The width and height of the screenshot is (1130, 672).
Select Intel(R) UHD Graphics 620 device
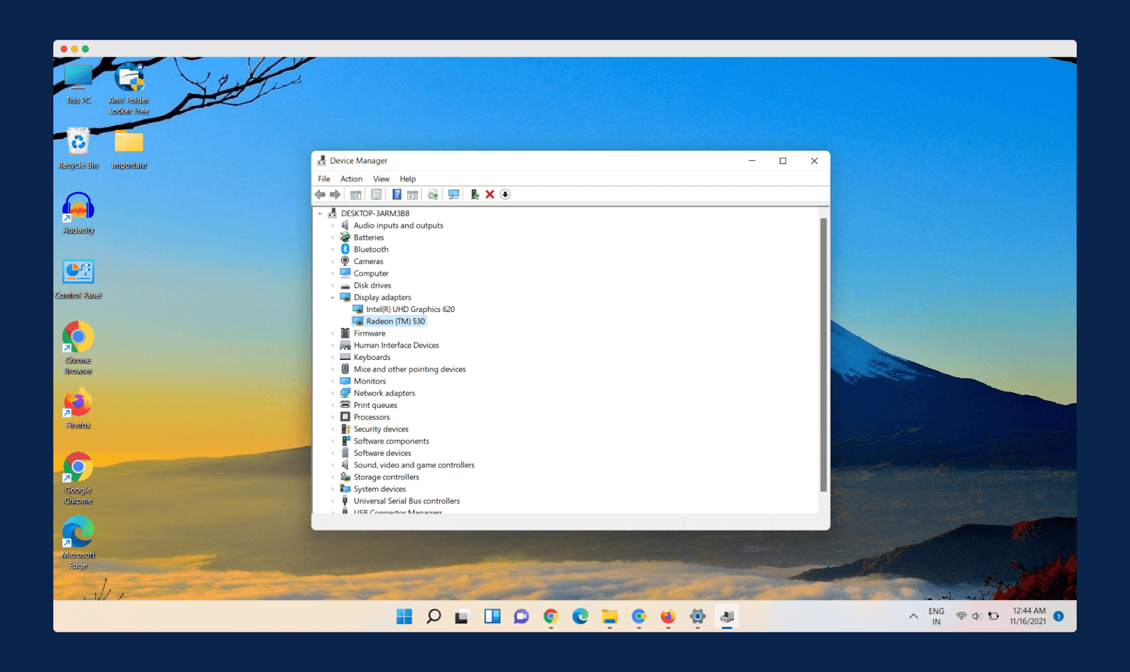coord(410,310)
